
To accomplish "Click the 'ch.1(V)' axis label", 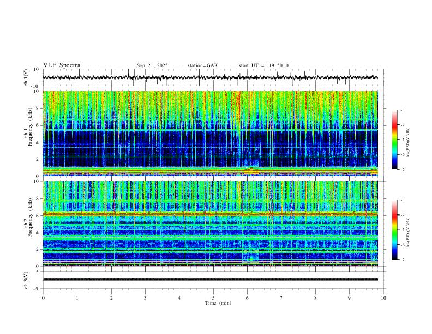I will pos(26,77).
